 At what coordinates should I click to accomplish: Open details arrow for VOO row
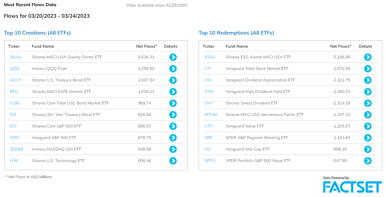tap(173, 138)
